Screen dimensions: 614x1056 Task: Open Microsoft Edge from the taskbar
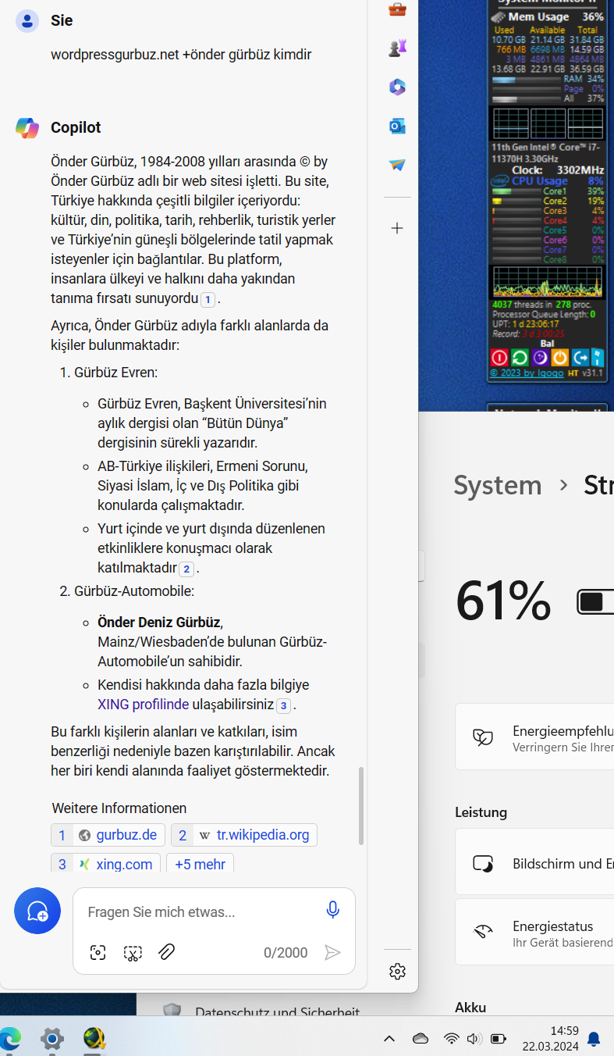click(x=9, y=1039)
